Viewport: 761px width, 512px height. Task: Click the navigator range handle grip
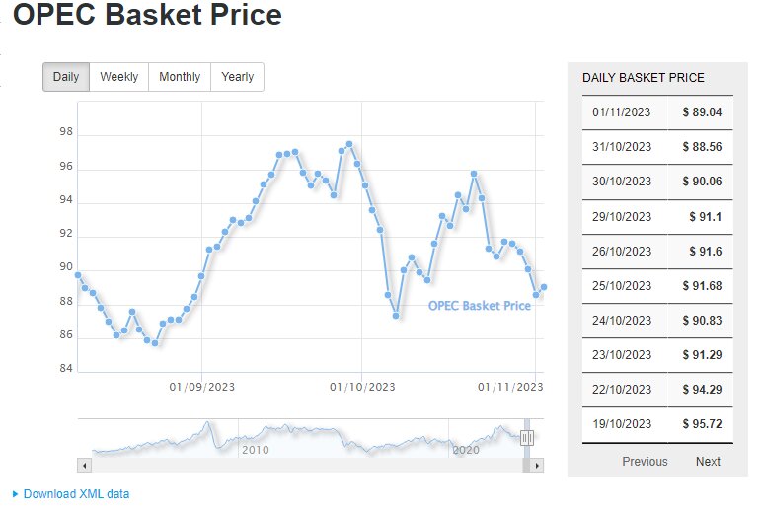(x=527, y=438)
